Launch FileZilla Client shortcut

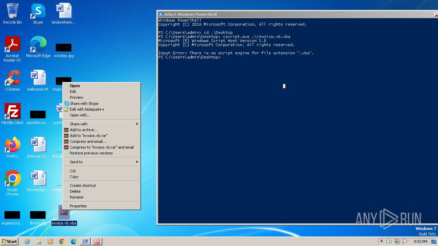[x=12, y=114]
